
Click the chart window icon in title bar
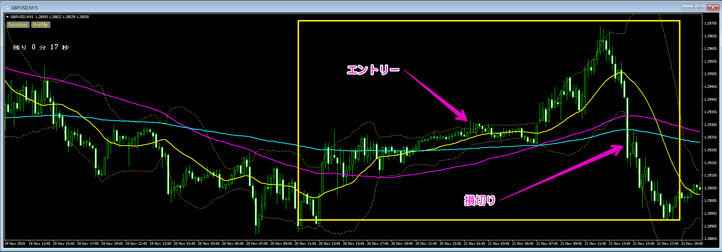7,8
